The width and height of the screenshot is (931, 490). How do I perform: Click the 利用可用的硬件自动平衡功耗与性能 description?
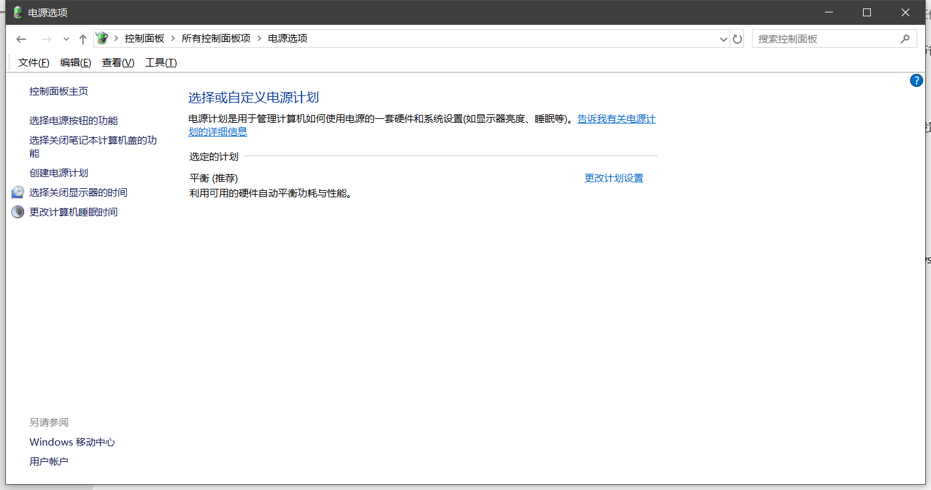(271, 193)
